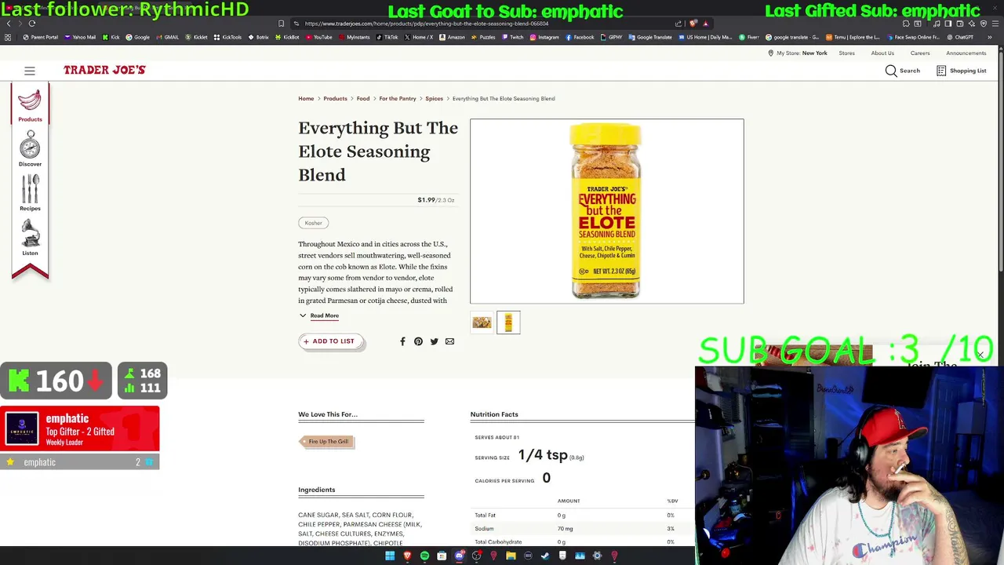Open the Careers link

click(x=920, y=53)
